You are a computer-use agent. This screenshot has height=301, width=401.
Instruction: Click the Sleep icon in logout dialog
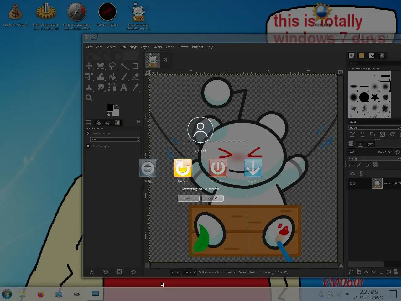[148, 168]
